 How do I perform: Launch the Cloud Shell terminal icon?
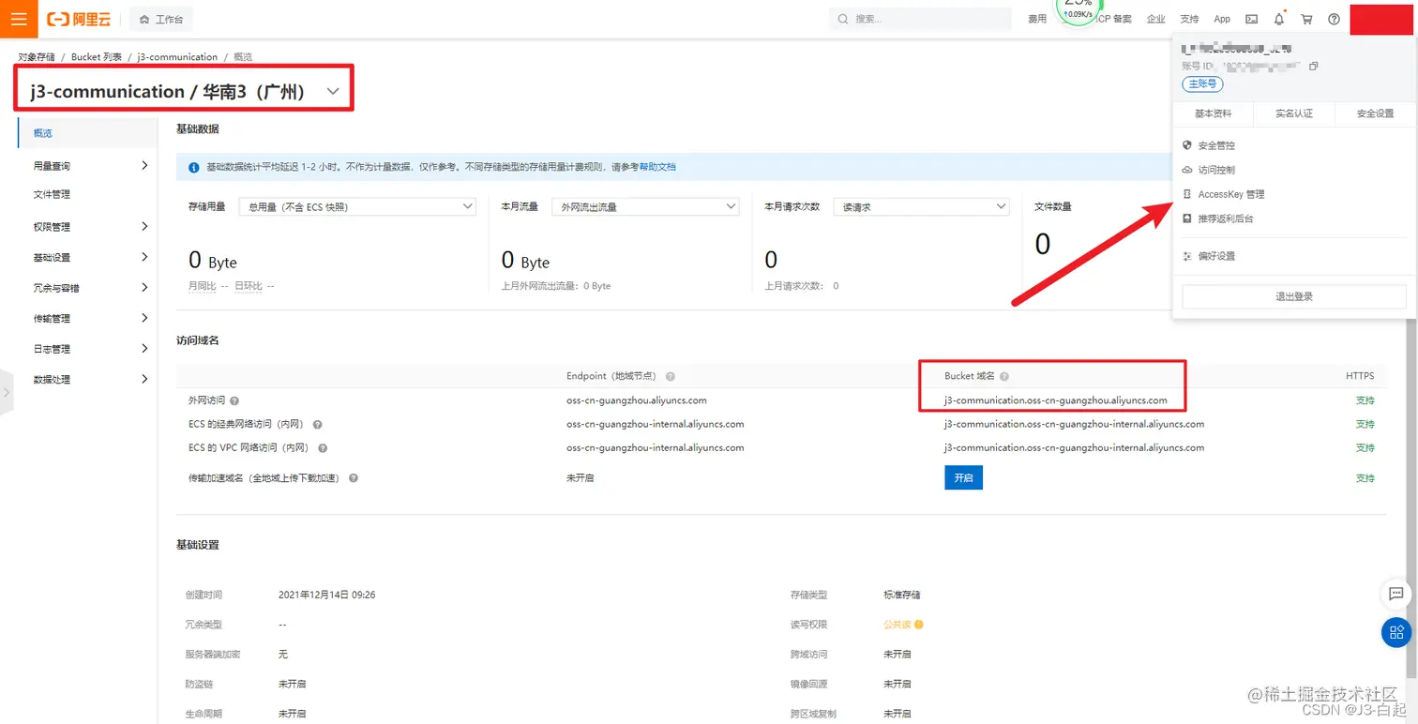pyautogui.click(x=1251, y=19)
